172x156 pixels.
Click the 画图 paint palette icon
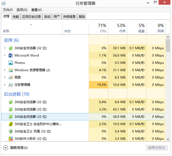pos(11,77)
